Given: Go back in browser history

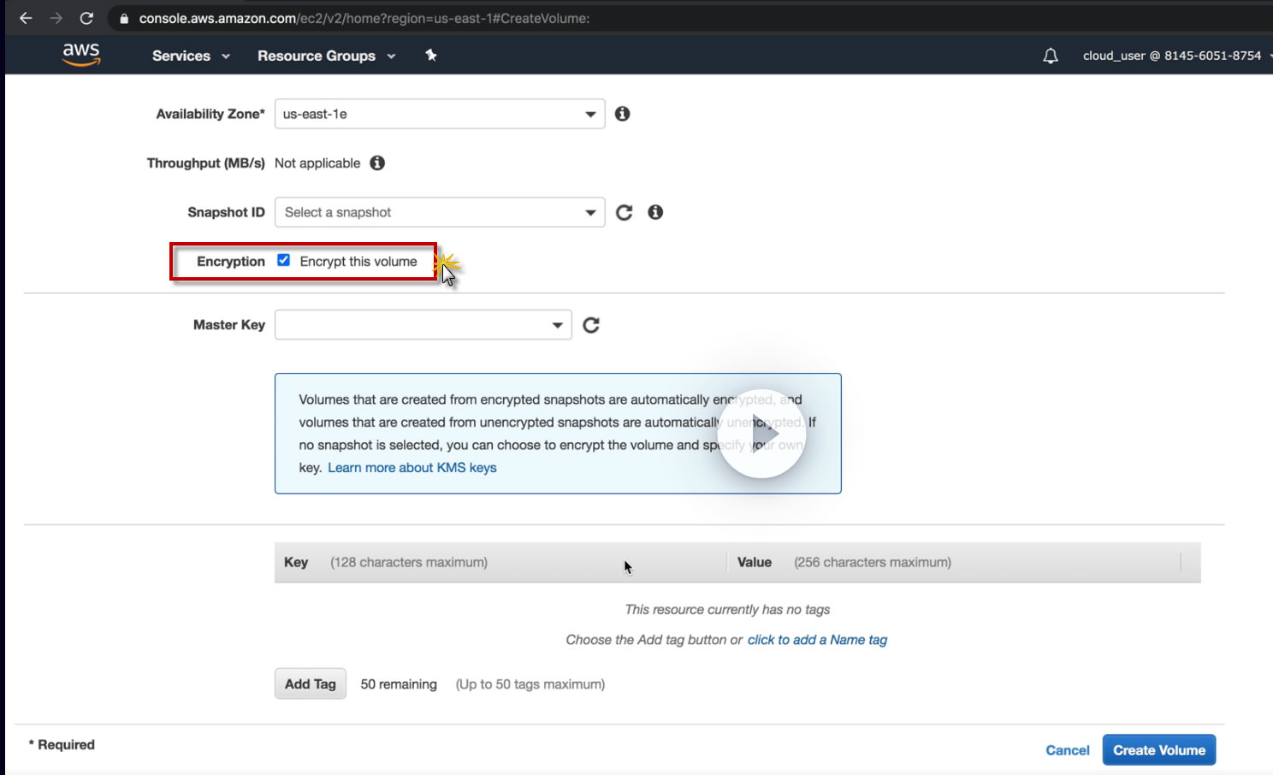Looking at the screenshot, I should pyautogui.click(x=26, y=18).
